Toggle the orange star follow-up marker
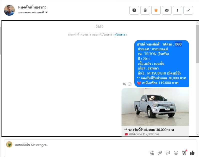Image resolution: width=199 pixels, height=157 pixels. [x=156, y=10]
